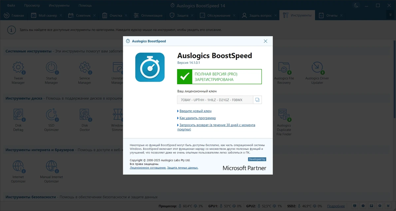Screen dimensions: 396x211
Task: Click the info icon beside the hint text
Action: pos(12,30)
